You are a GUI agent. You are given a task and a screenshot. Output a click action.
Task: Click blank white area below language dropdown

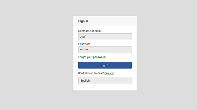coord(105,87)
